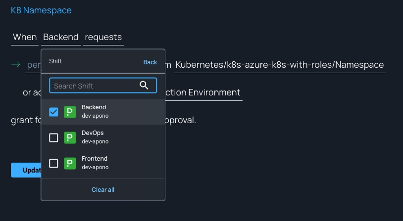Select the Frontend dev-apono list entry

[x=109, y=163]
